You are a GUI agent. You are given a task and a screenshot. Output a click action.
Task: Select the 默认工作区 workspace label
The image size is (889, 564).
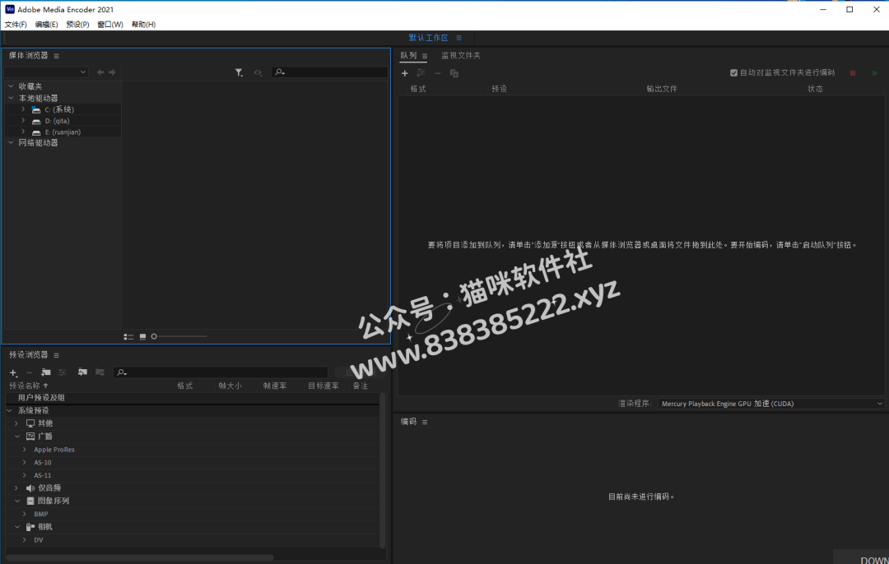[x=428, y=38]
